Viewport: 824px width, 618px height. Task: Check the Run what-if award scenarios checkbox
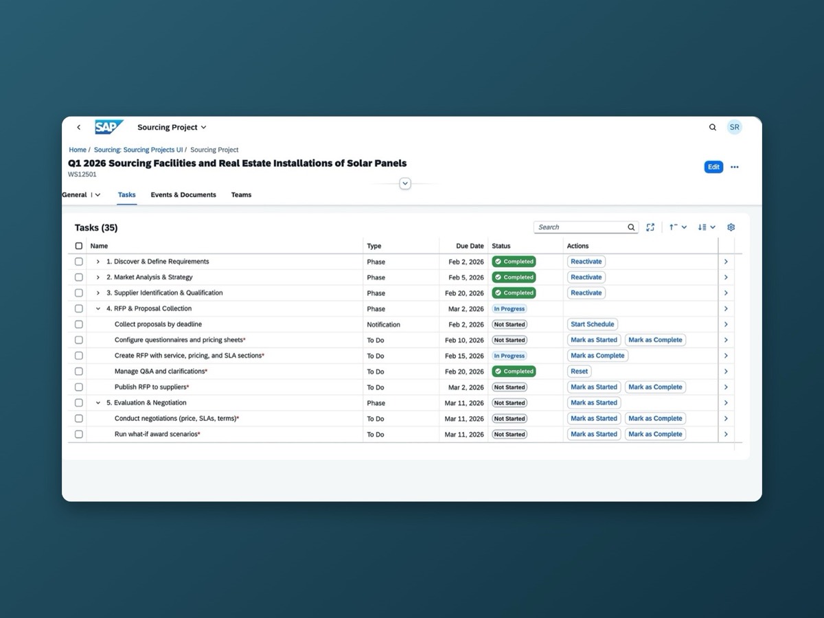click(79, 435)
